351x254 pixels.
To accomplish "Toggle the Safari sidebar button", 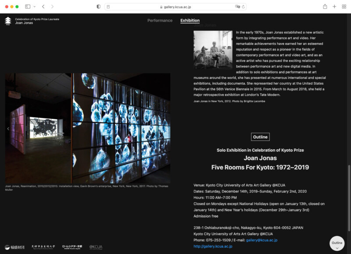I will tap(28, 7).
